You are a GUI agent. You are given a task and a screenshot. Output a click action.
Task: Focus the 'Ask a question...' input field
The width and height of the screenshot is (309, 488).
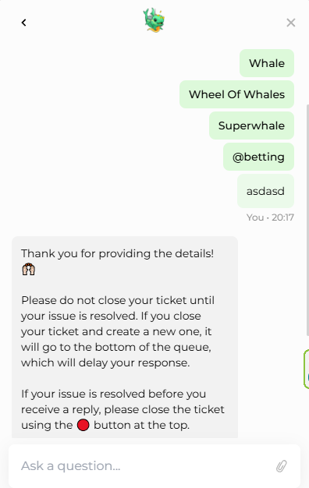coord(154,466)
